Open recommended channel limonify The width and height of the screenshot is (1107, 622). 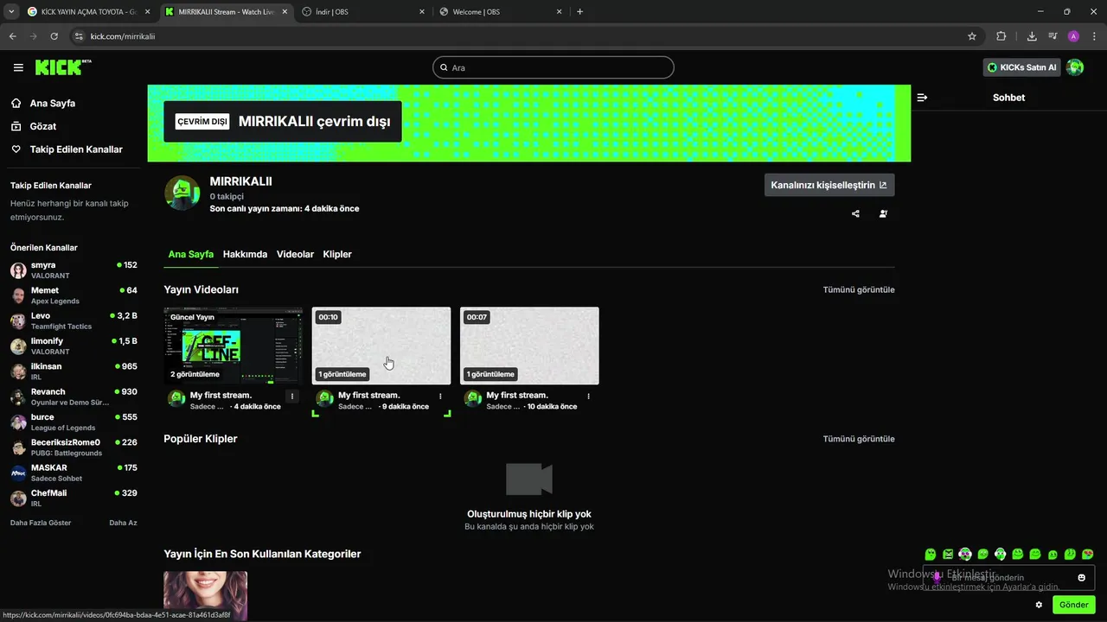tap(74, 346)
